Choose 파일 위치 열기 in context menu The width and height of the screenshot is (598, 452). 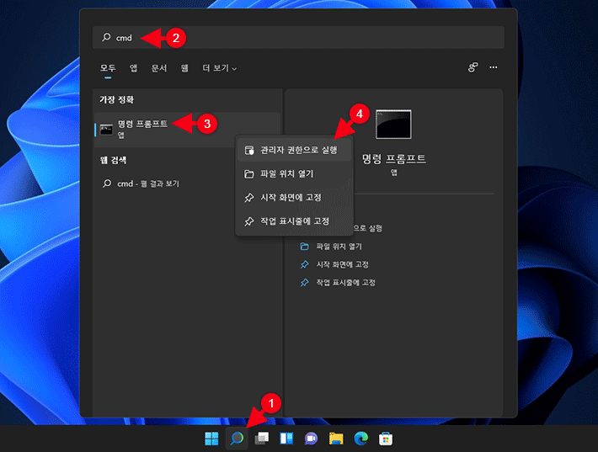pyautogui.click(x=294, y=174)
